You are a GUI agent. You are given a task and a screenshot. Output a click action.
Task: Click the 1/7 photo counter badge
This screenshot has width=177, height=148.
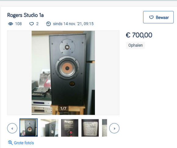coord(63,109)
